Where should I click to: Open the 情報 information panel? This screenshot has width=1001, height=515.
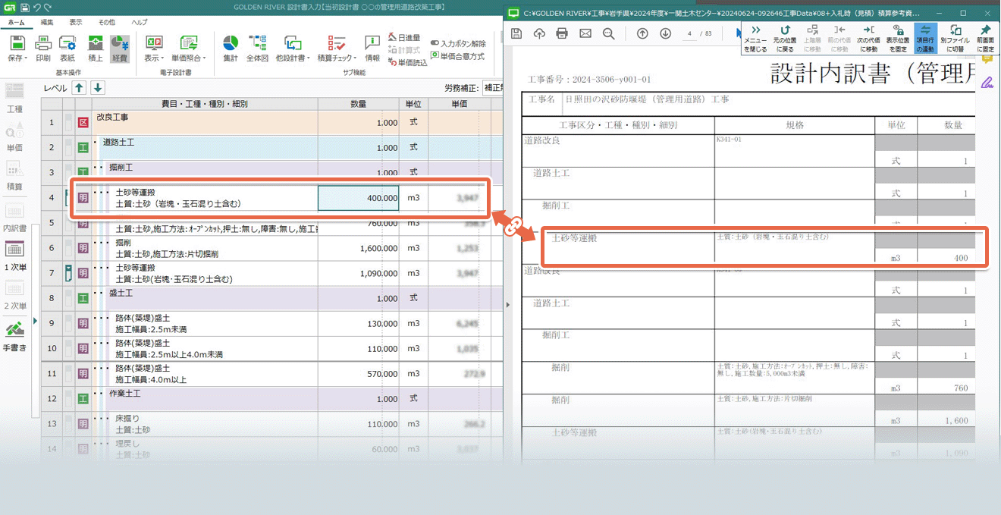coord(372,48)
